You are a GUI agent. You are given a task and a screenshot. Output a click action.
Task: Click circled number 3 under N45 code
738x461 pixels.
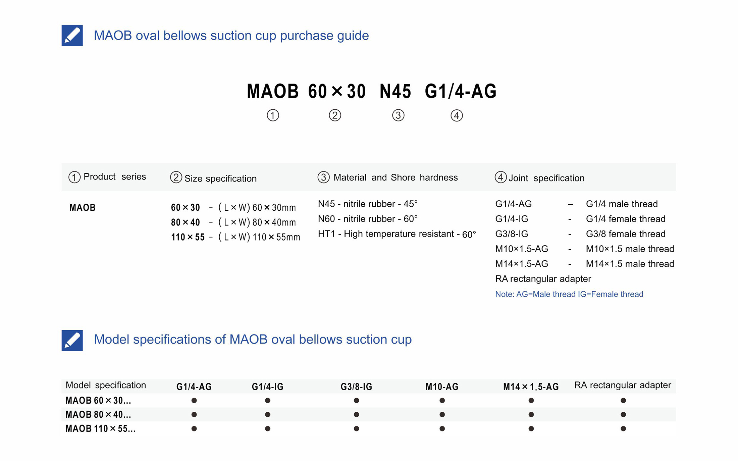pyautogui.click(x=398, y=115)
